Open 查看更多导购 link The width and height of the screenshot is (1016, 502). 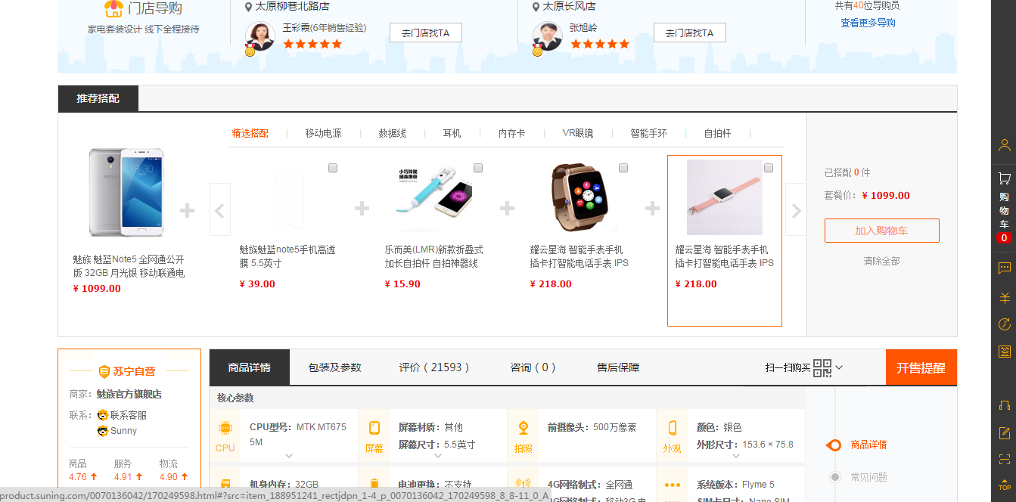pos(868,23)
